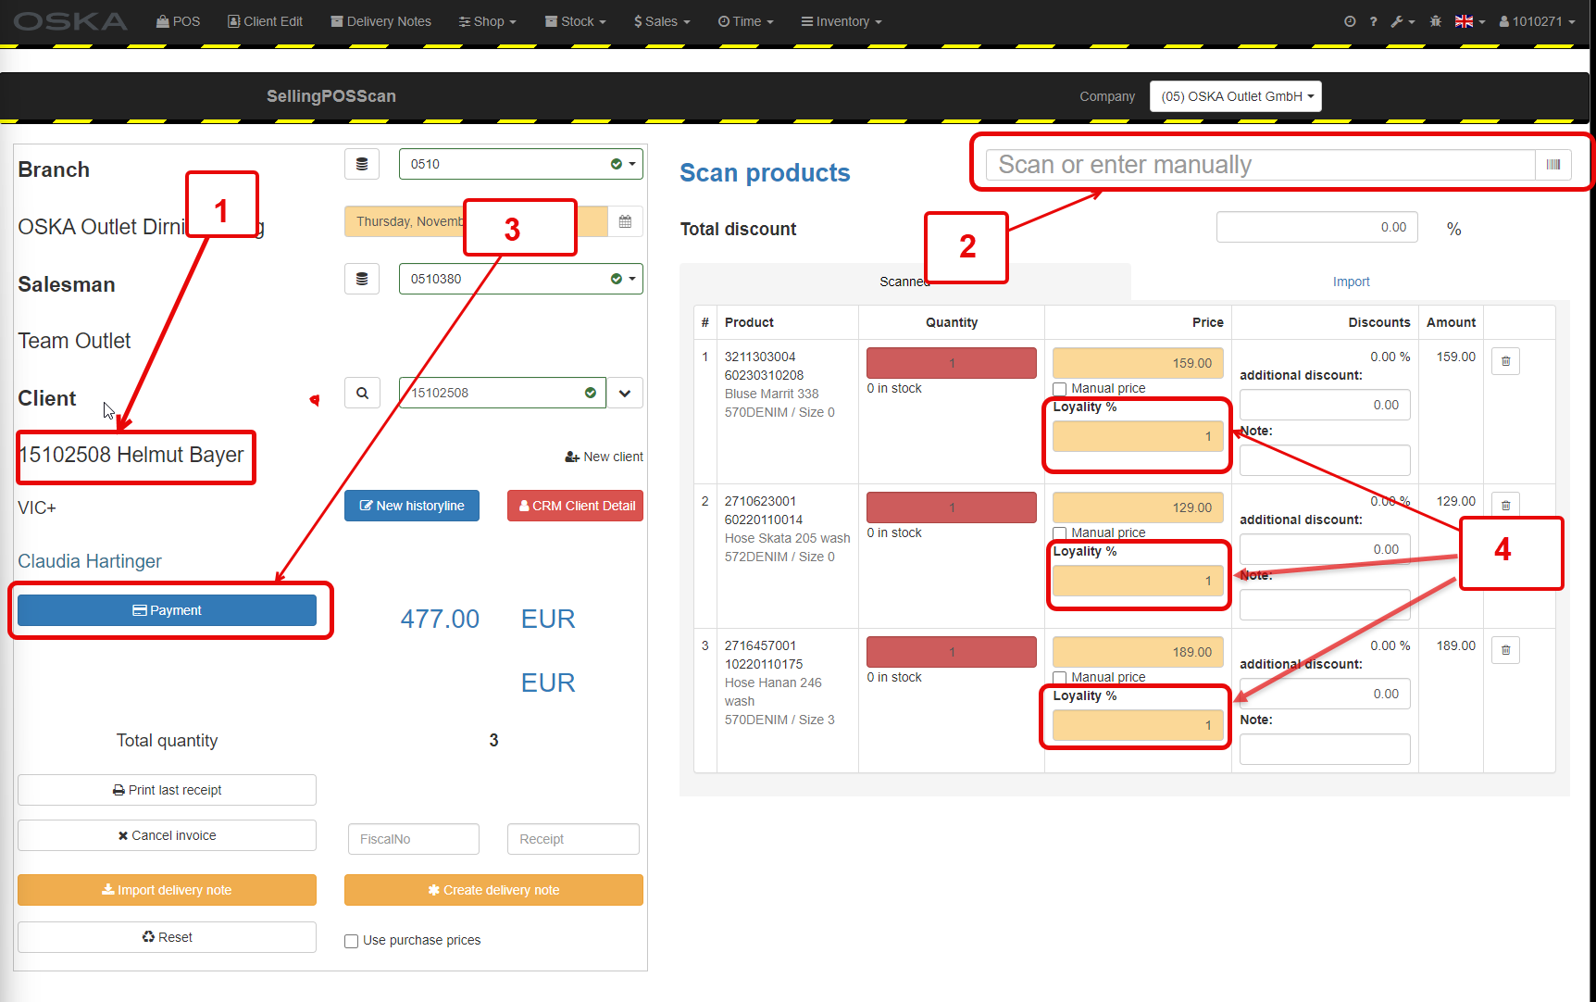Delete product 3211303004 with trash icon

(1505, 361)
